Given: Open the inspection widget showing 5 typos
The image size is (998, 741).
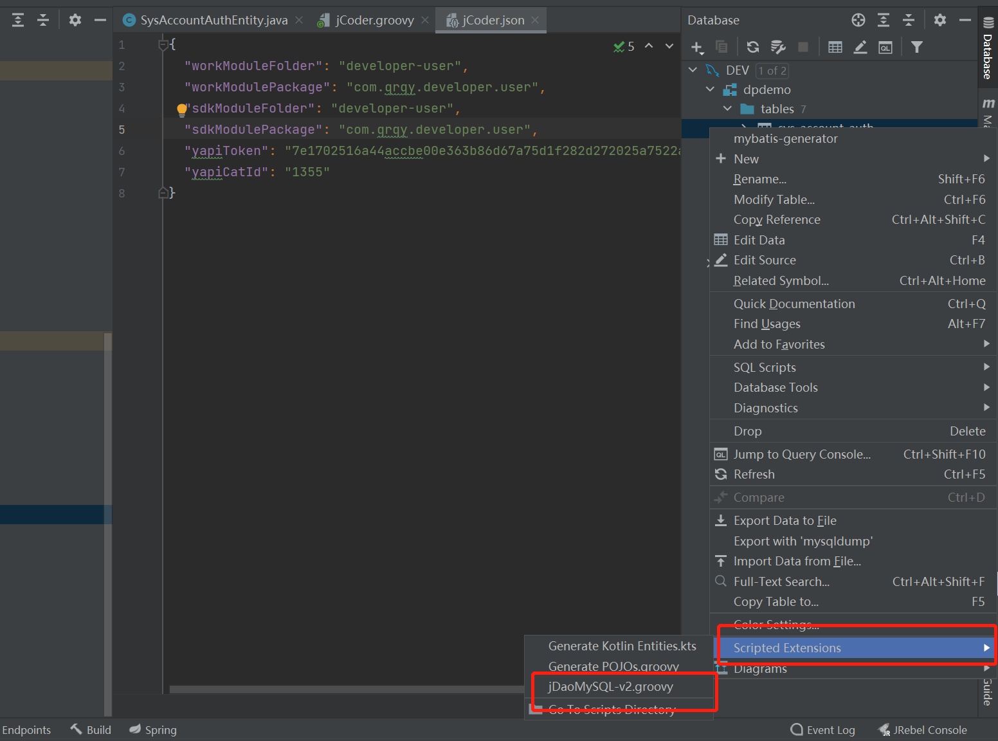Looking at the screenshot, I should click(x=624, y=46).
